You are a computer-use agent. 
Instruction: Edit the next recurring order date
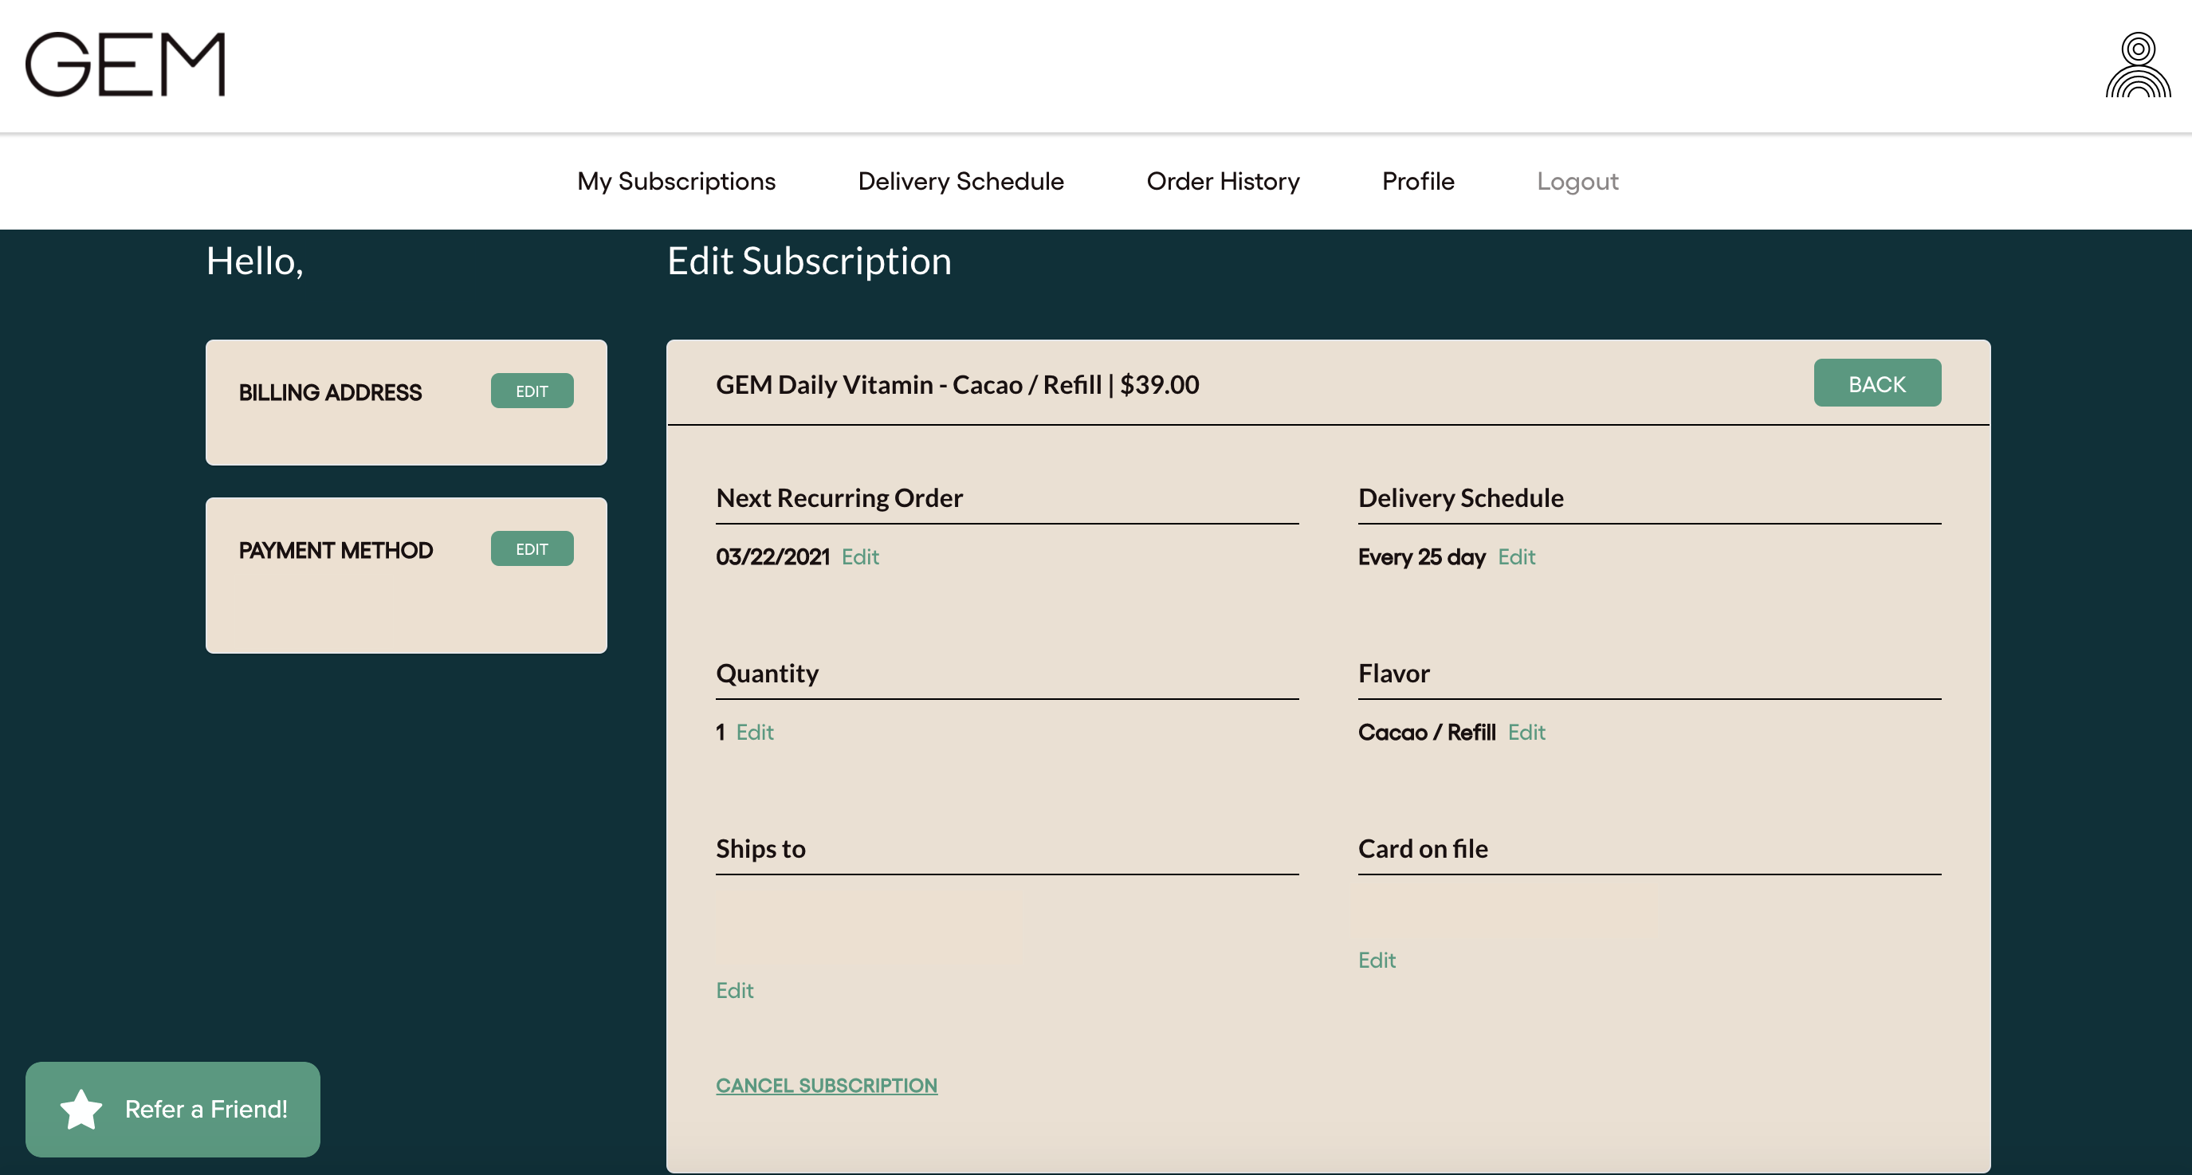click(860, 556)
